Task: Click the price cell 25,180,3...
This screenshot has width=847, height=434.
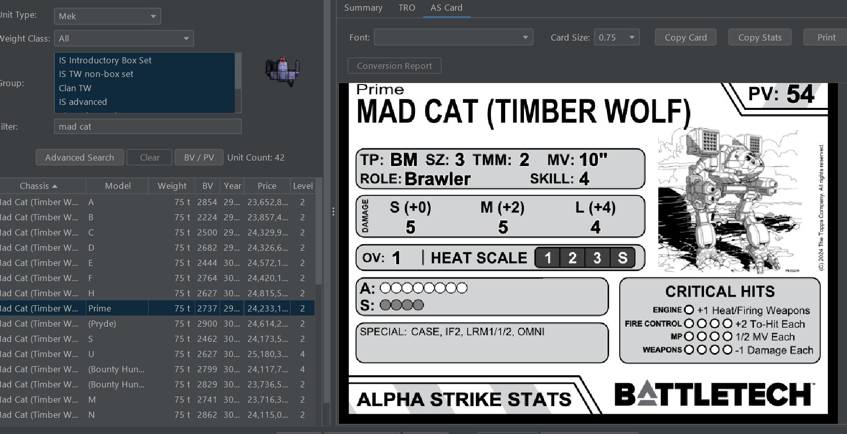Action: coord(267,354)
